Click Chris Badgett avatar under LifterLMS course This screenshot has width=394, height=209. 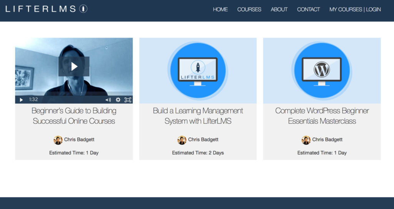pyautogui.click(x=182, y=140)
